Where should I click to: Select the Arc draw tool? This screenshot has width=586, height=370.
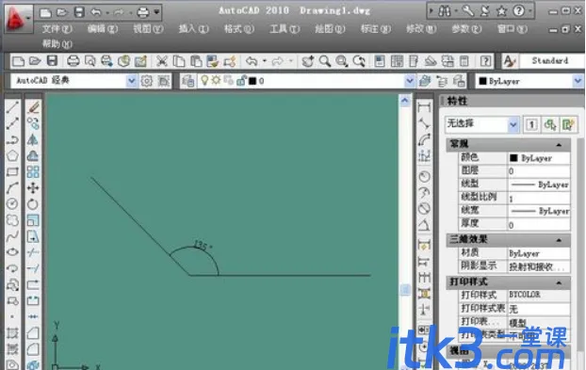12,187
